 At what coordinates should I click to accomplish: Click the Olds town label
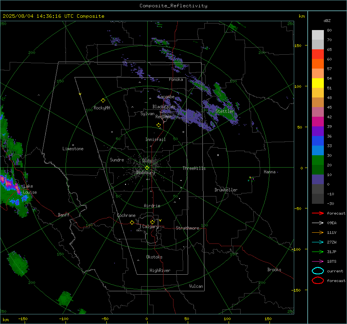147,161
